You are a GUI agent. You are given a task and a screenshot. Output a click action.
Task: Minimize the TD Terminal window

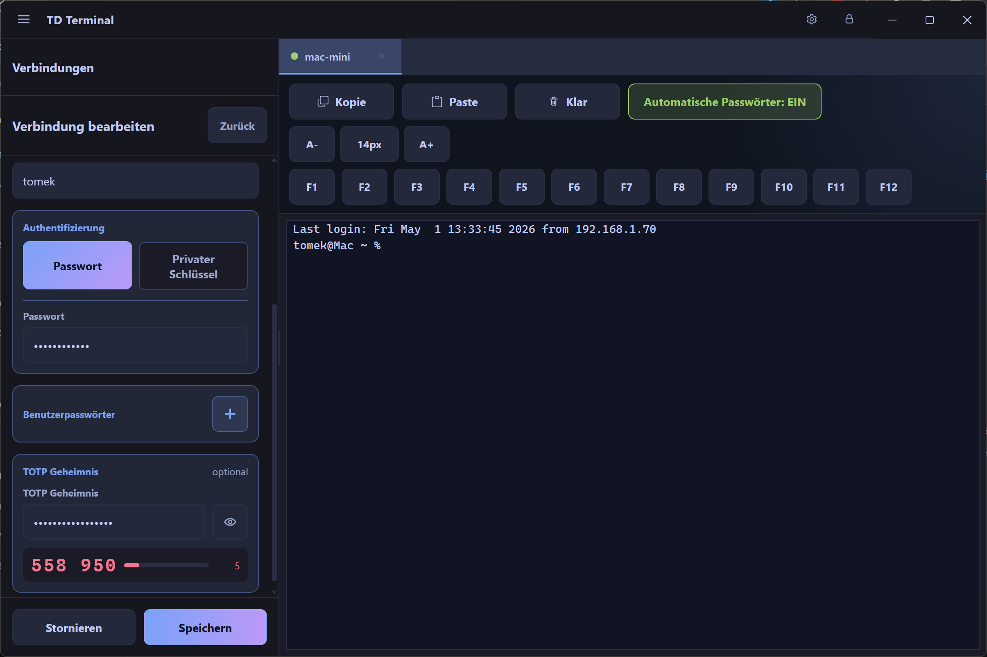[x=892, y=20]
